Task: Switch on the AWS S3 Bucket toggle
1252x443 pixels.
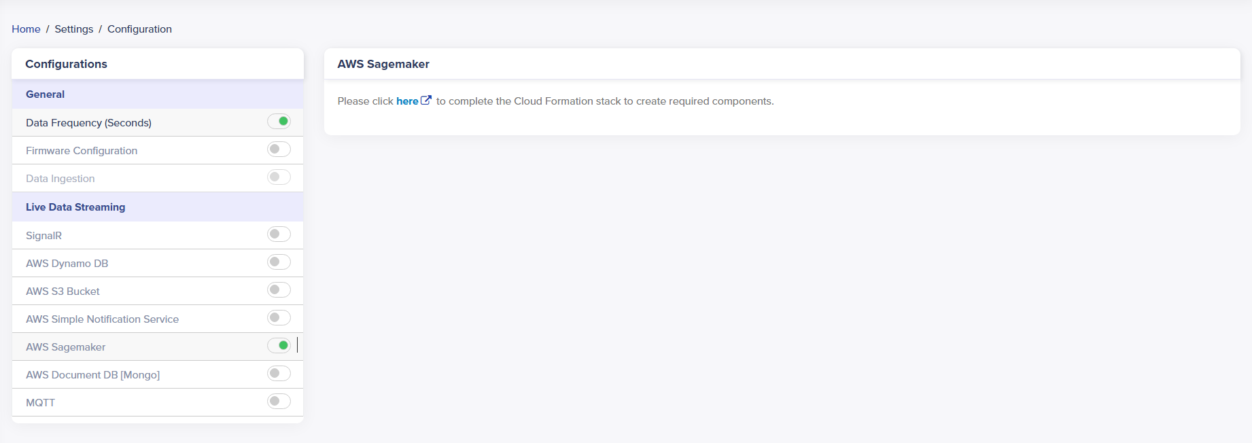Action: click(279, 290)
